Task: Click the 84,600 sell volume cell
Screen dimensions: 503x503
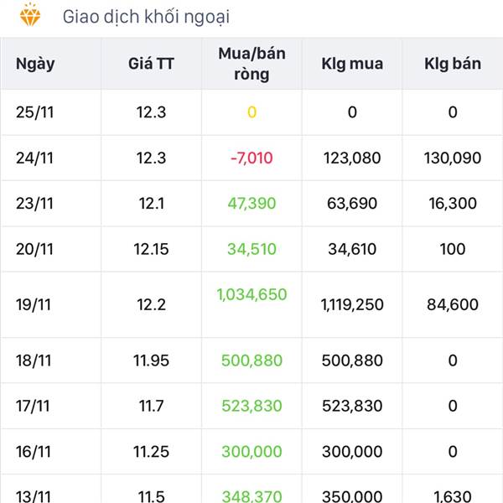Action: (x=453, y=304)
